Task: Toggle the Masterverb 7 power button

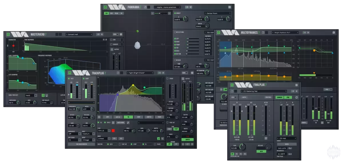Action: click(8, 34)
